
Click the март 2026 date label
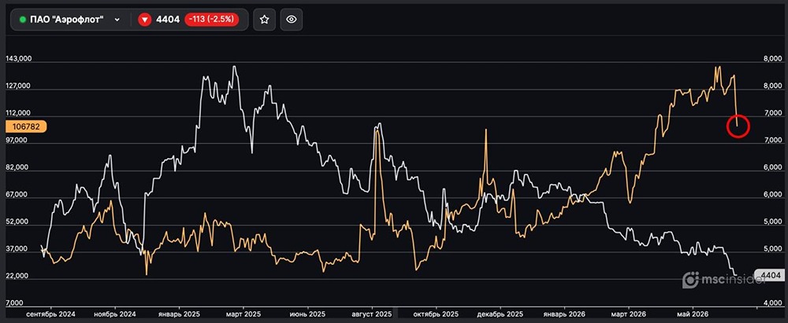(629, 314)
